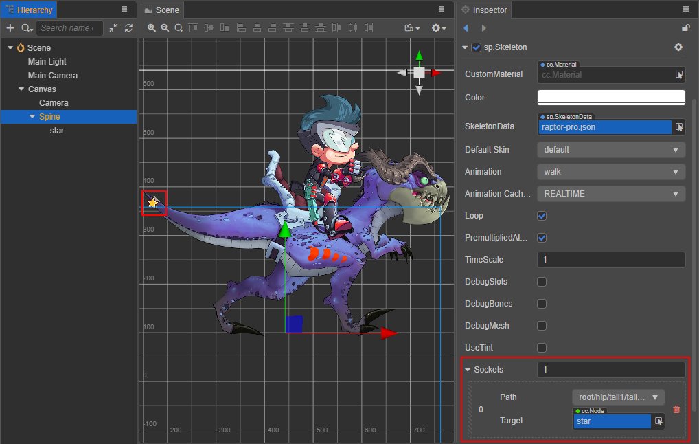Collapse the Sockets array

click(468, 370)
